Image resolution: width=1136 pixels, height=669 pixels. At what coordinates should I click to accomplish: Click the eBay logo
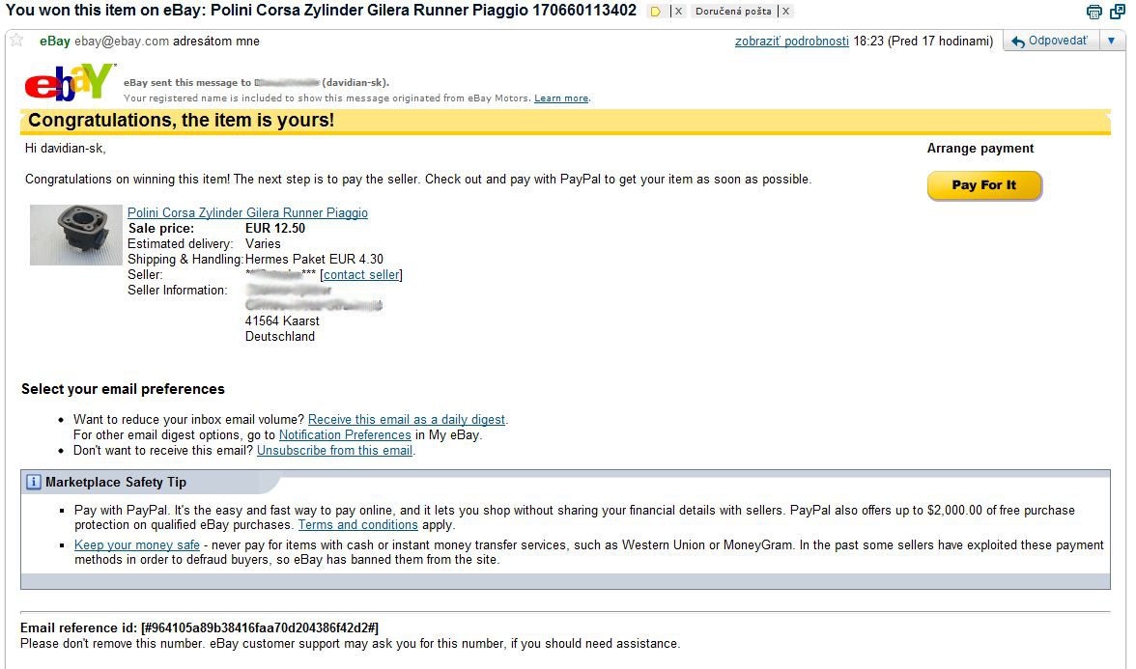[x=70, y=82]
